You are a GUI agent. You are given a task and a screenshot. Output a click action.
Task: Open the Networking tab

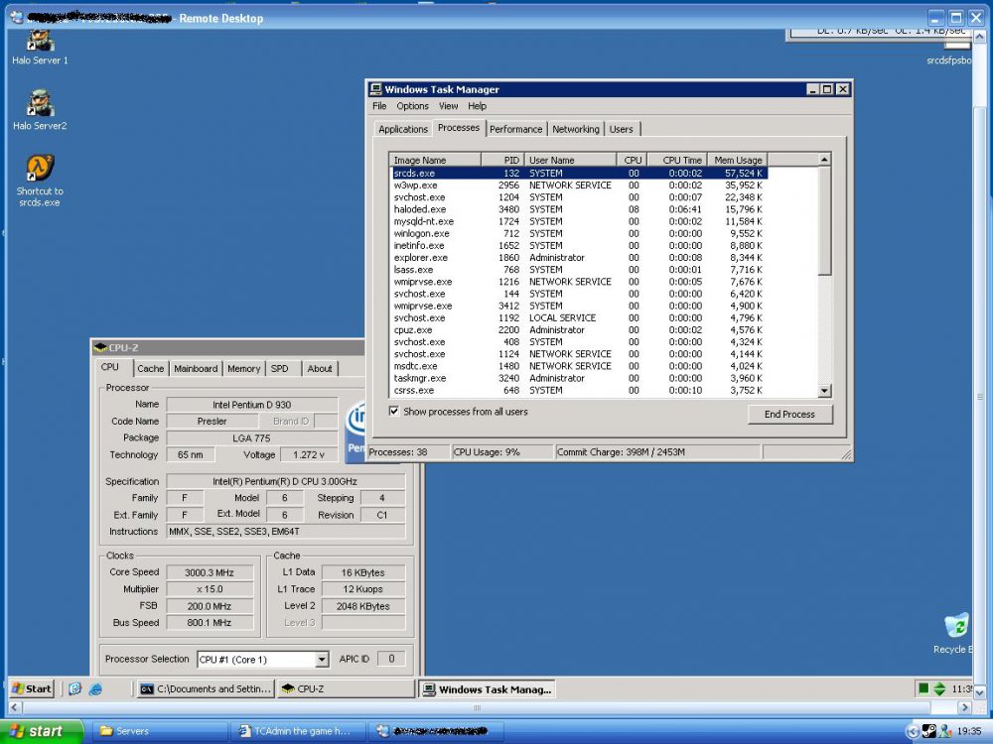pyautogui.click(x=575, y=129)
